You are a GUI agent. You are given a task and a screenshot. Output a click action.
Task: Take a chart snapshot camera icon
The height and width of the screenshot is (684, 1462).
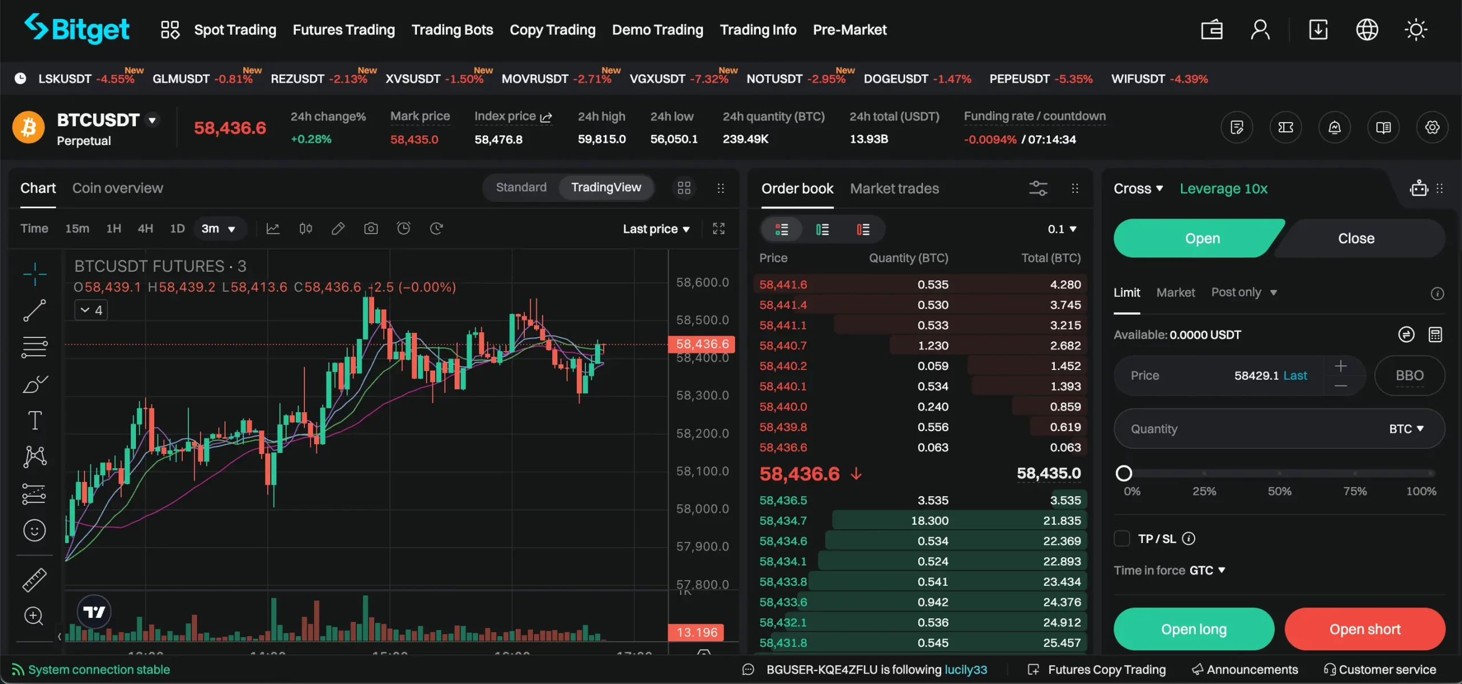coord(371,228)
